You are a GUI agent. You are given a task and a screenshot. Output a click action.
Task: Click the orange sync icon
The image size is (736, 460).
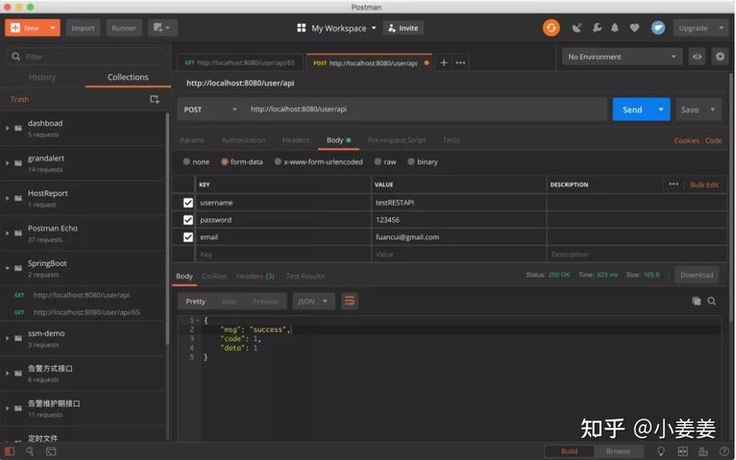[x=551, y=28]
